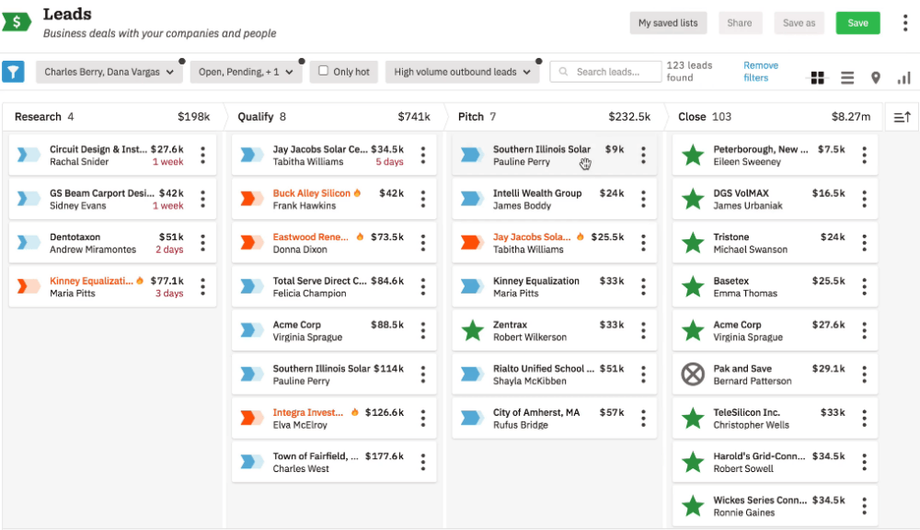
Task: Click the blocked icon on Pak and Save
Action: click(693, 374)
